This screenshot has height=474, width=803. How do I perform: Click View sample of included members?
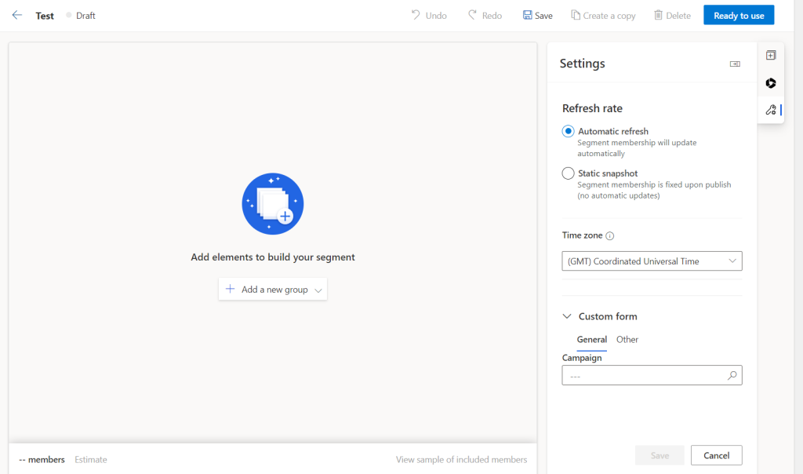coord(461,460)
